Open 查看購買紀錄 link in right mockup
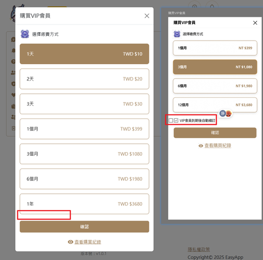This screenshot has height=260, width=263. point(218,145)
